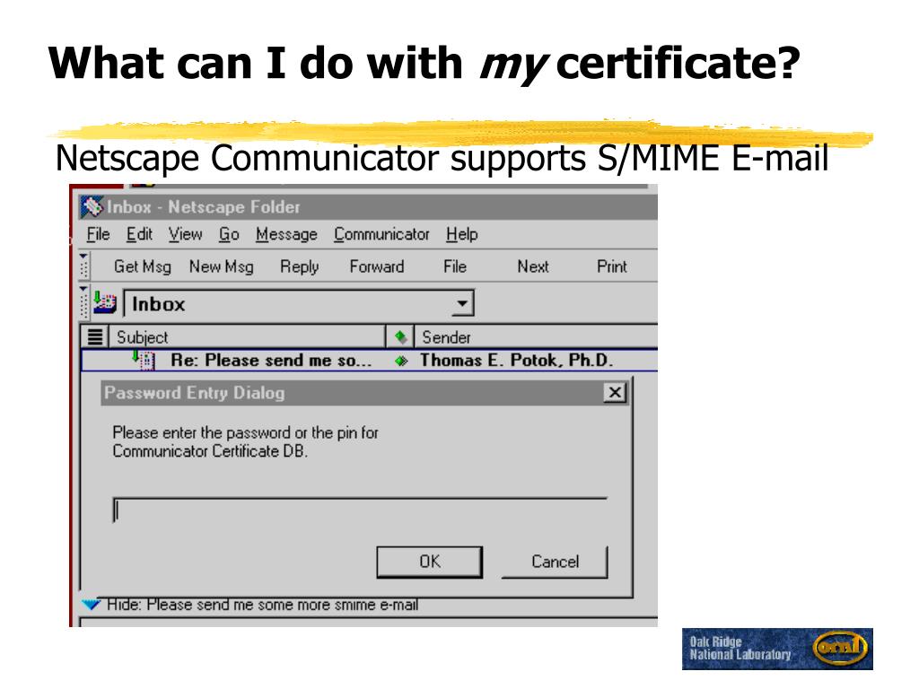Open the Help menu
Image resolution: width=919 pixels, height=689 pixels.
[462, 234]
